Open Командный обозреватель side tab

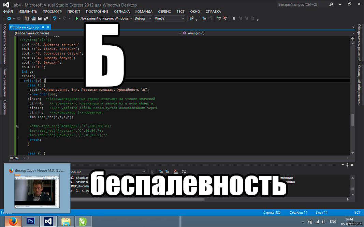point(359,85)
